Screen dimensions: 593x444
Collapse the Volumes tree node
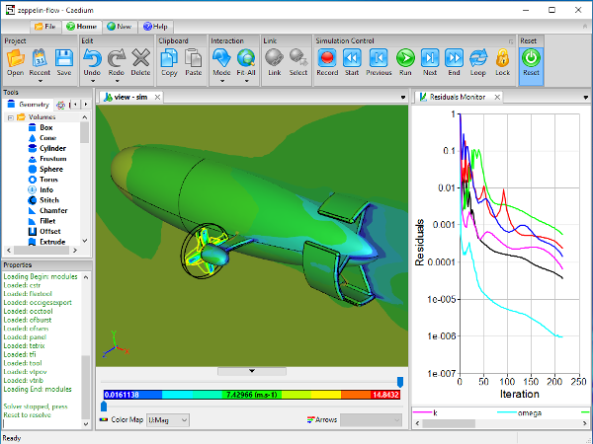pyautogui.click(x=9, y=117)
